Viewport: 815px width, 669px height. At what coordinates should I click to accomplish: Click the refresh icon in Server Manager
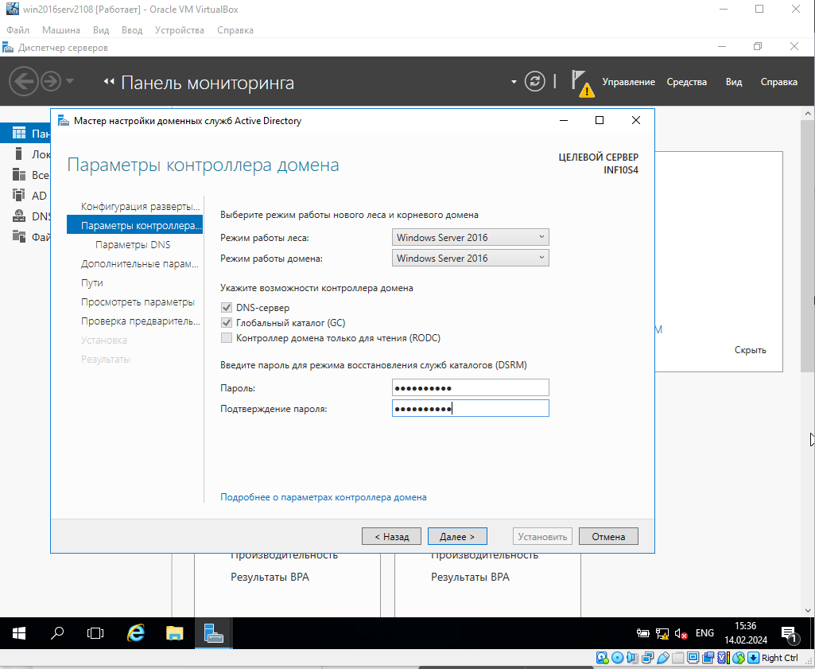[x=535, y=81]
